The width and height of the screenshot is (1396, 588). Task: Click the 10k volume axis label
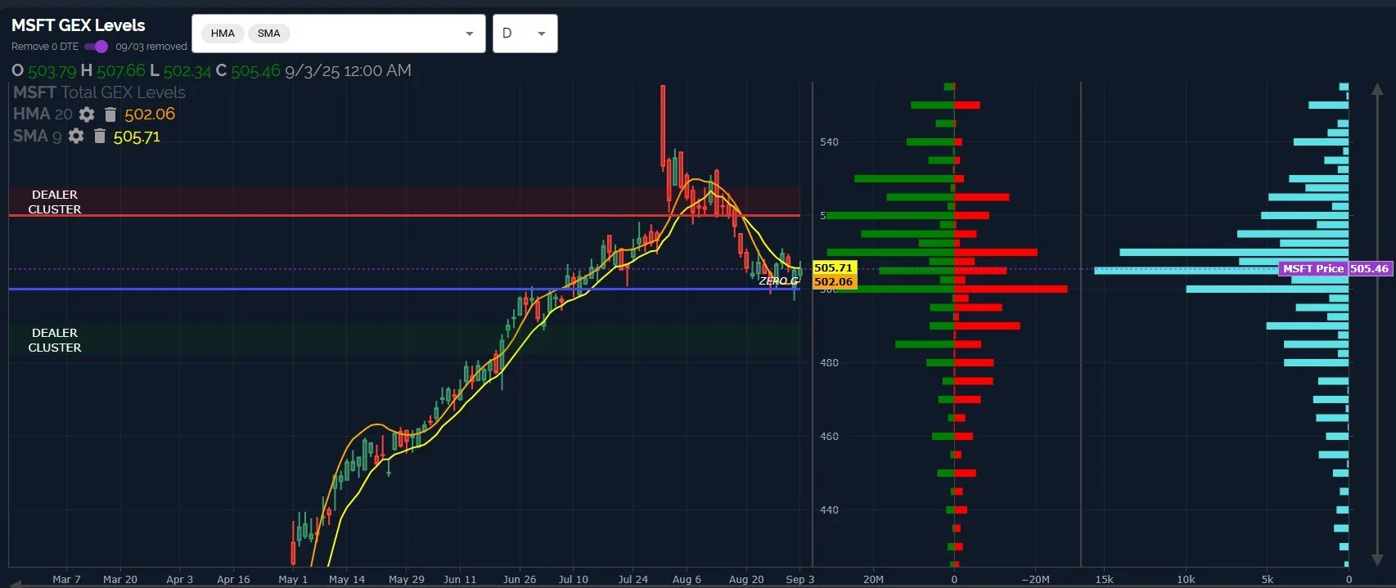coord(1186,579)
